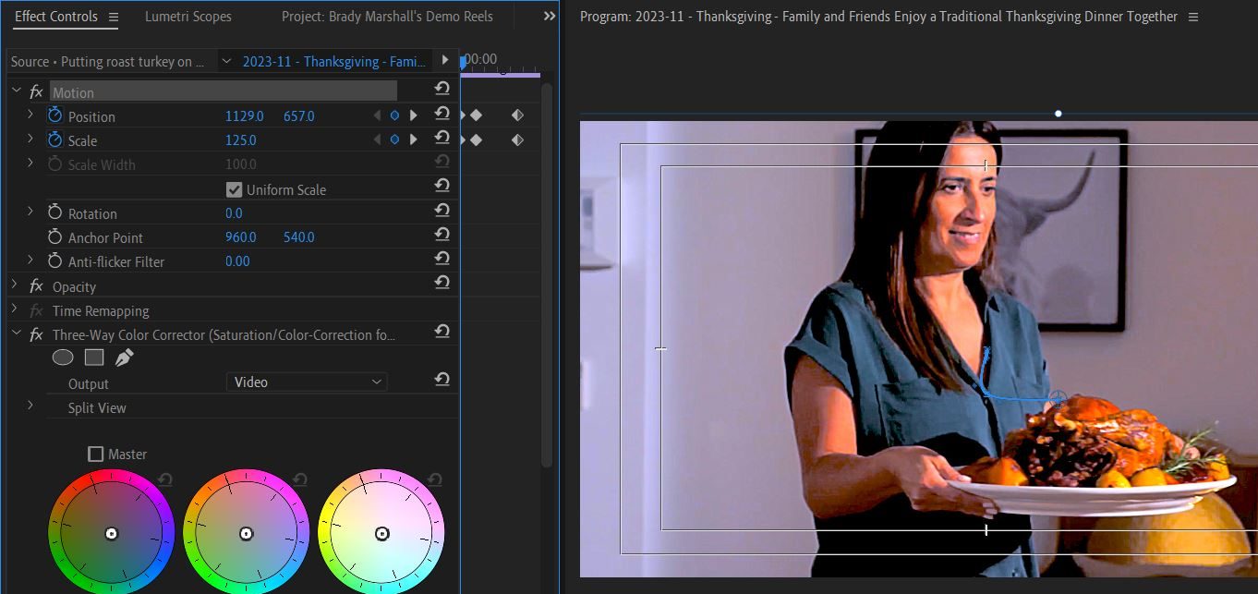Reset Three-Way Color Corrector effect
The width and height of the screenshot is (1258, 594).
pyautogui.click(x=442, y=331)
